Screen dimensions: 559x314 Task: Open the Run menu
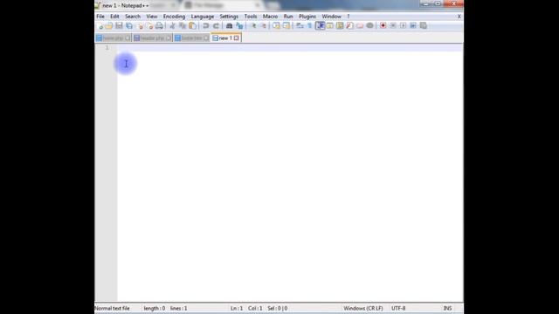[288, 17]
